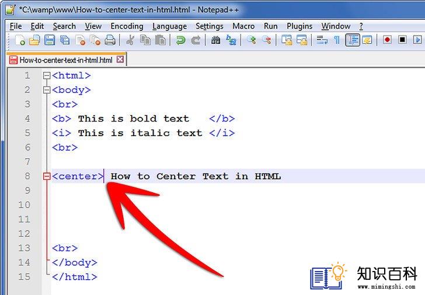Click the <br> tag on line 6
This screenshot has height=295, width=425.
click(65, 147)
